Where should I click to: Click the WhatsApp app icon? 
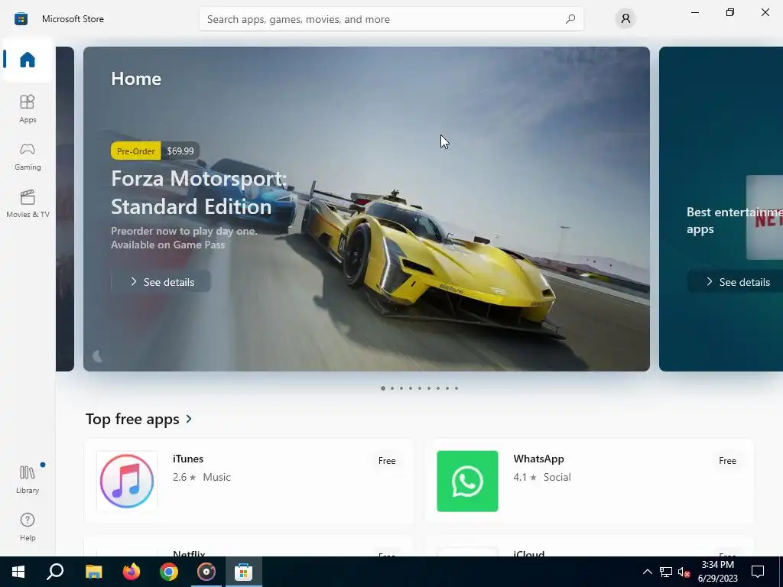pos(467,482)
